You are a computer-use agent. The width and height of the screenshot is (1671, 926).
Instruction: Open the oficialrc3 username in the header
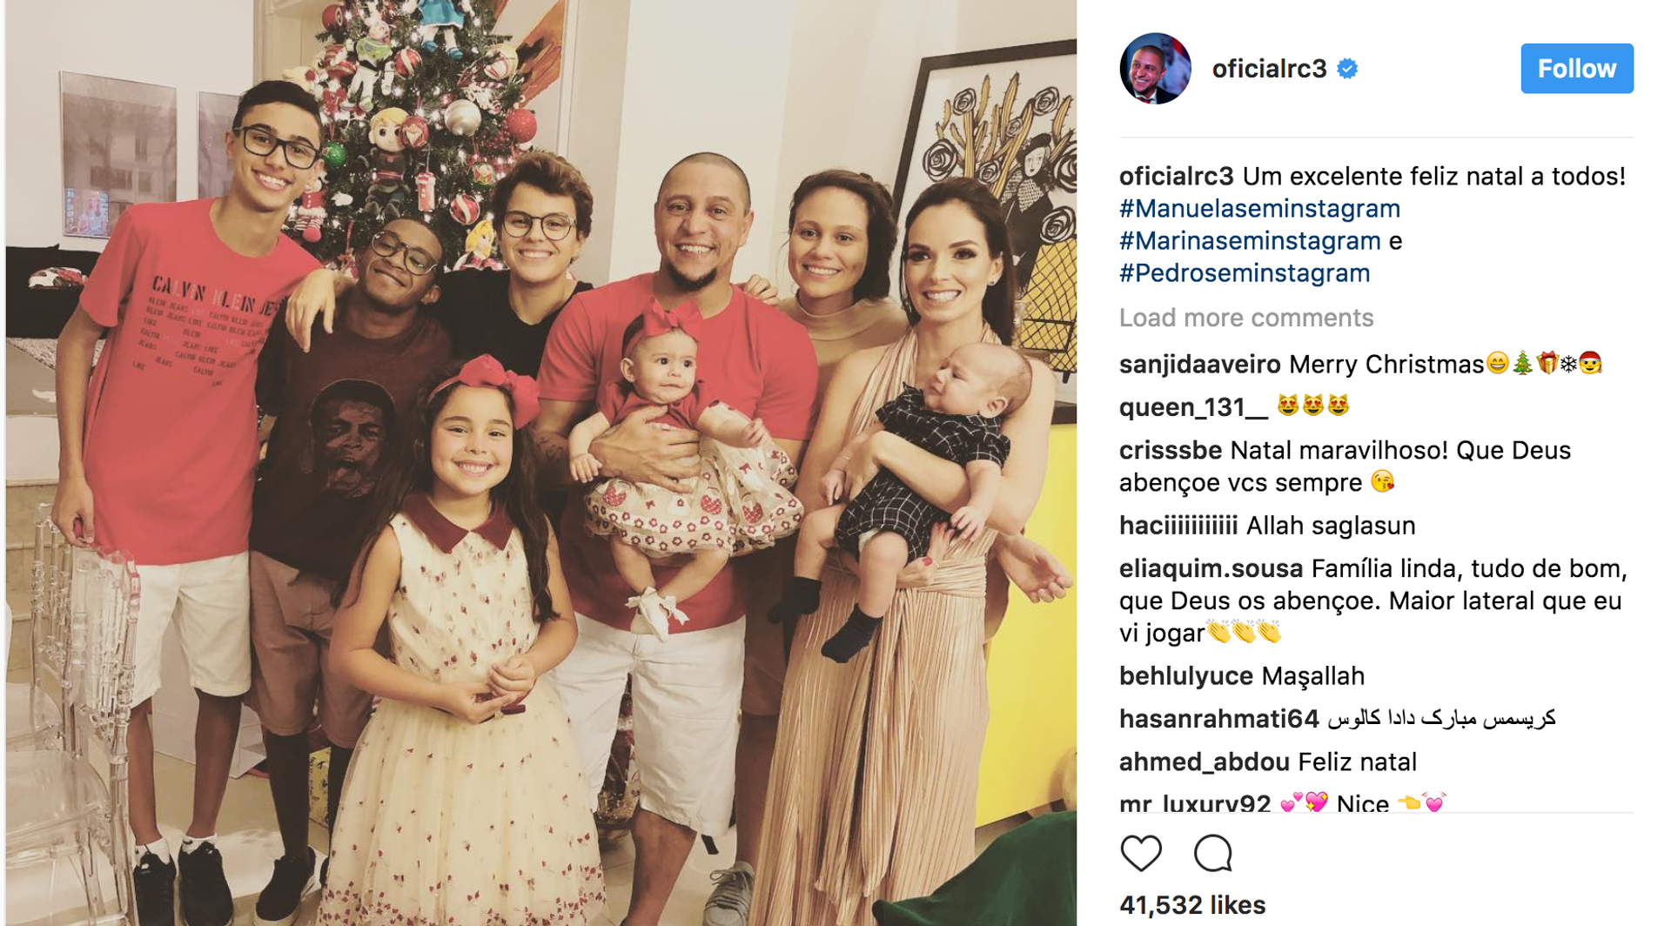(1269, 69)
